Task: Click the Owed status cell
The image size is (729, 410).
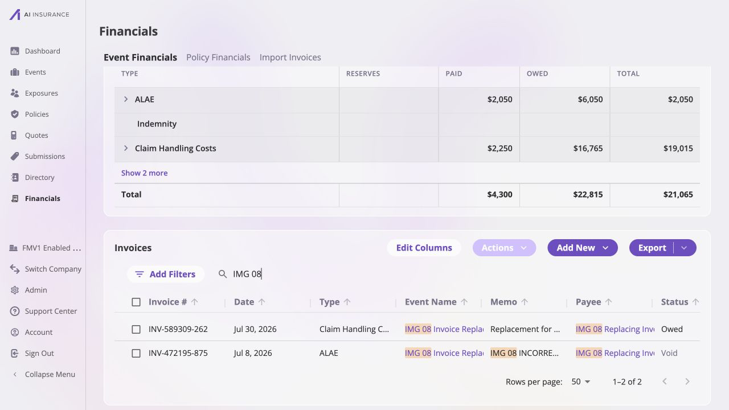Action: pyautogui.click(x=672, y=329)
